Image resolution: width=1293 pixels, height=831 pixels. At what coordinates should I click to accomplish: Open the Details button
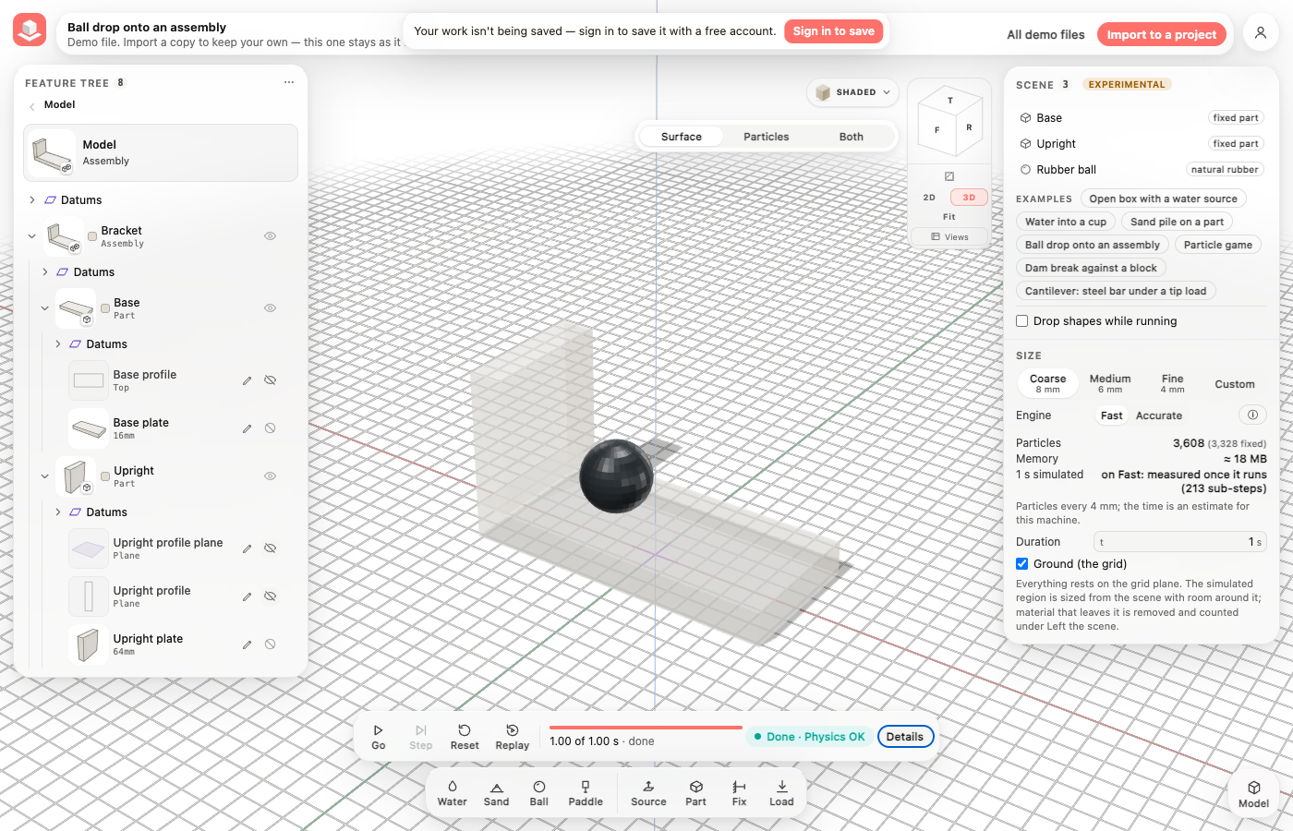(905, 737)
